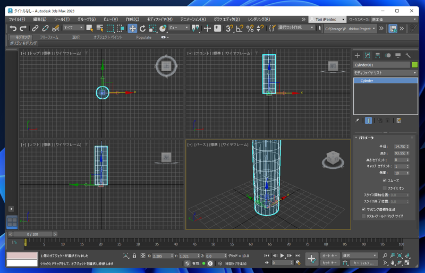425x273 pixels.
Task: Toggle Percent Snap button
Action: pos(250,28)
